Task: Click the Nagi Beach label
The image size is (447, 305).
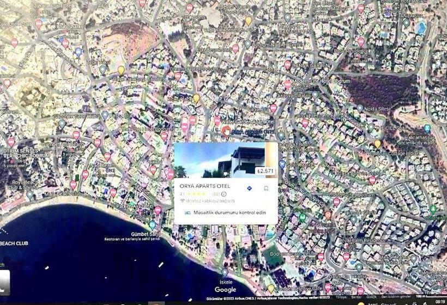Action: (x=102, y=166)
